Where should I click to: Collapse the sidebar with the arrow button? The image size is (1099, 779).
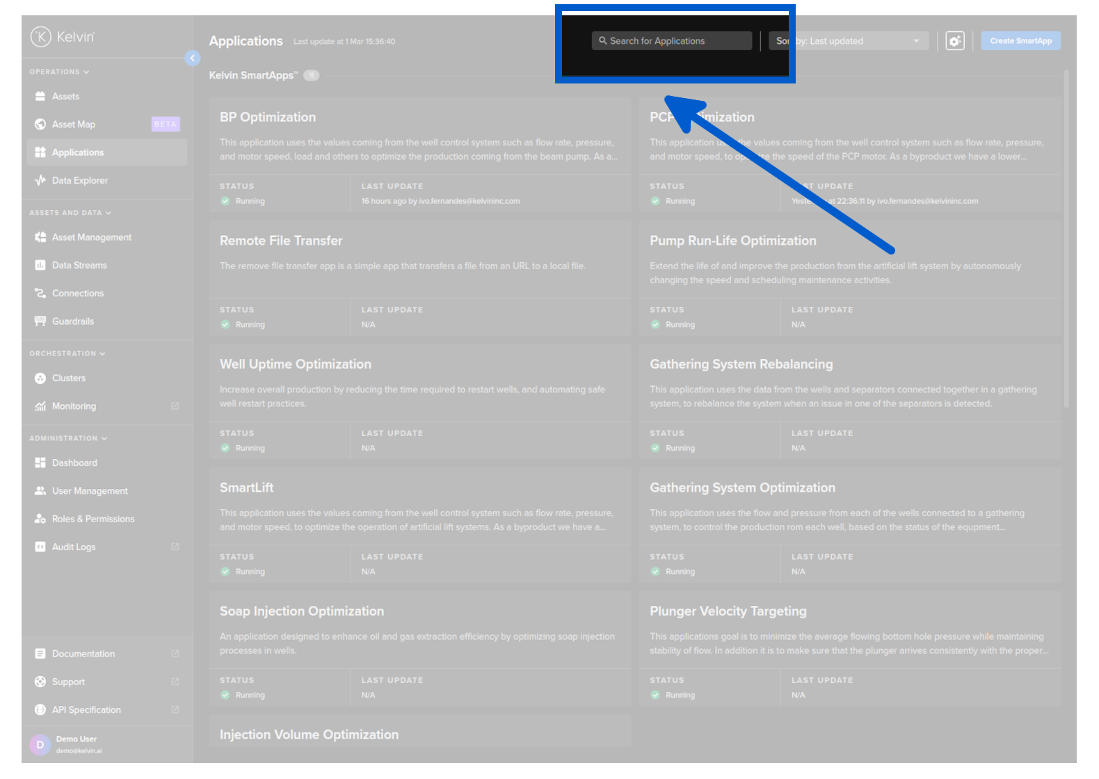193,58
